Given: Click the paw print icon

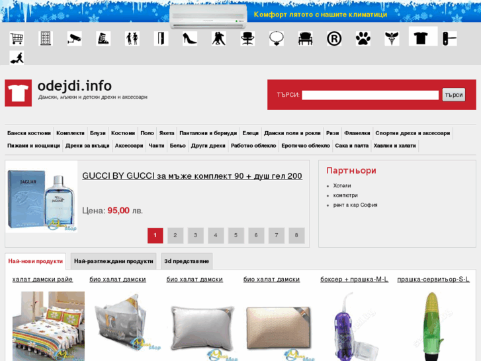Looking at the screenshot, I should [x=363, y=38].
